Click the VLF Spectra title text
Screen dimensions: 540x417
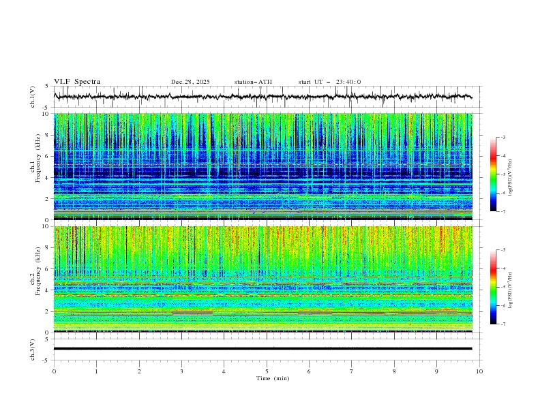(x=77, y=82)
